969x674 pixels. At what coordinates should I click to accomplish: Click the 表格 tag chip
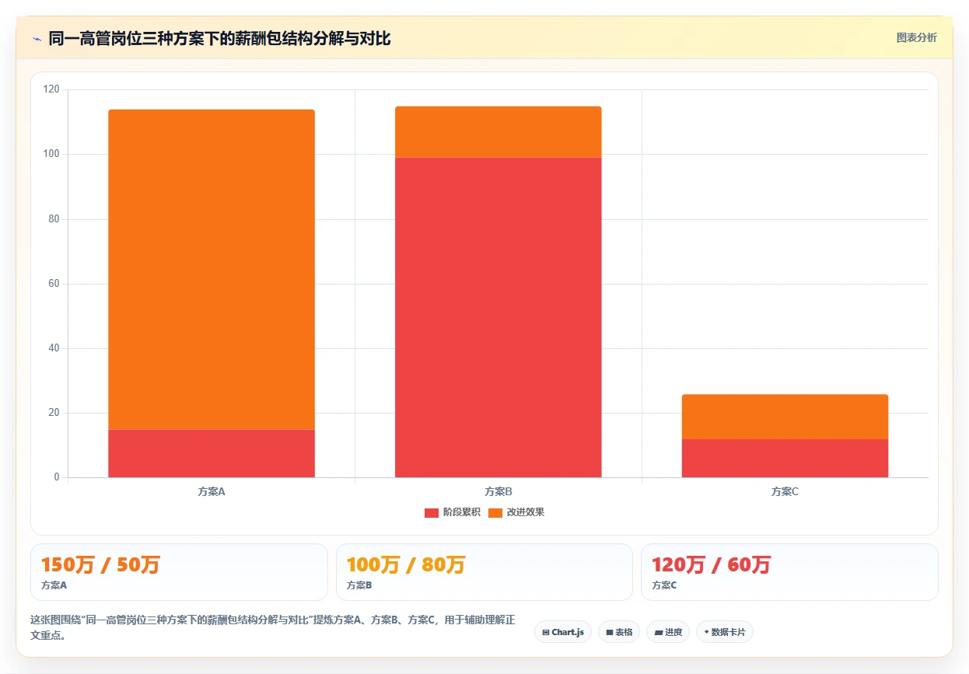(x=619, y=632)
